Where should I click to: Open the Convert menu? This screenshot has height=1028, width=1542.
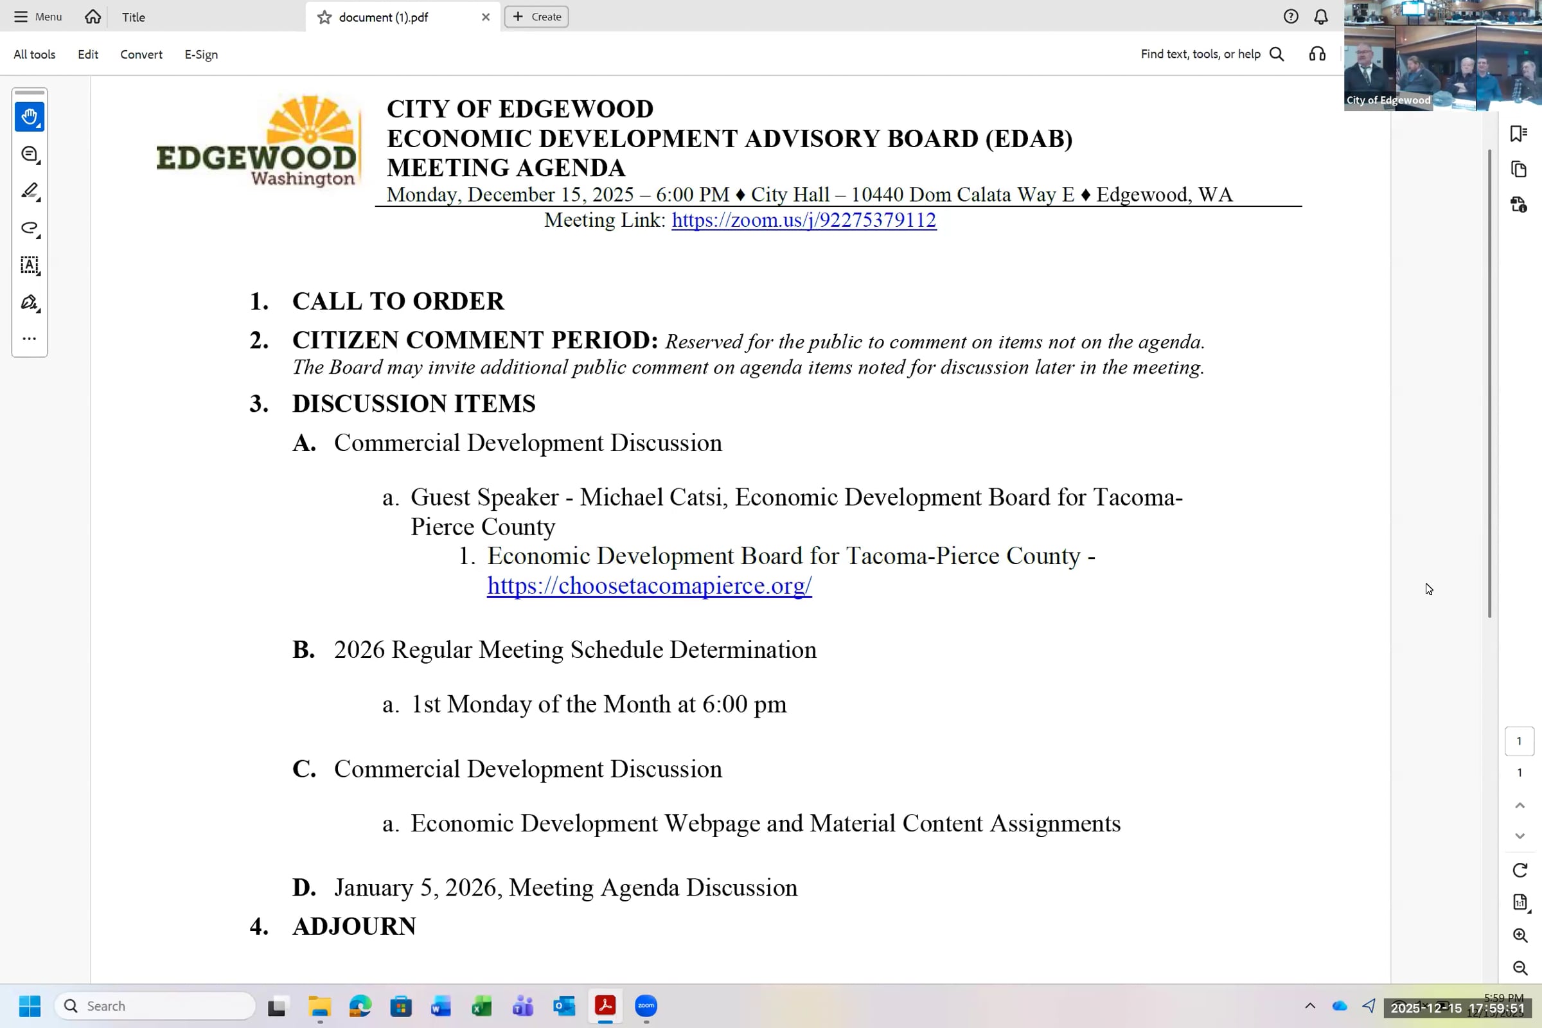coord(141,55)
